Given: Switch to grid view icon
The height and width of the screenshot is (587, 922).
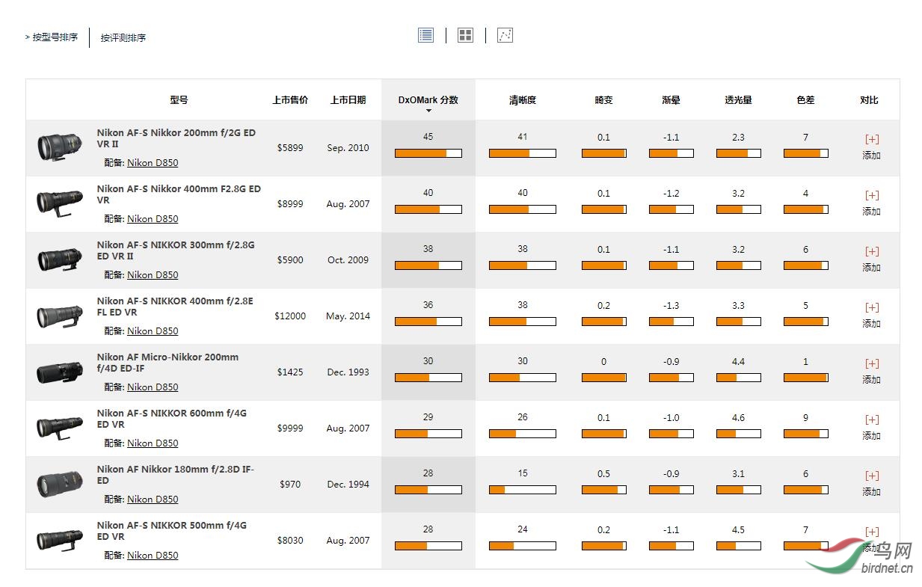Looking at the screenshot, I should 465,35.
